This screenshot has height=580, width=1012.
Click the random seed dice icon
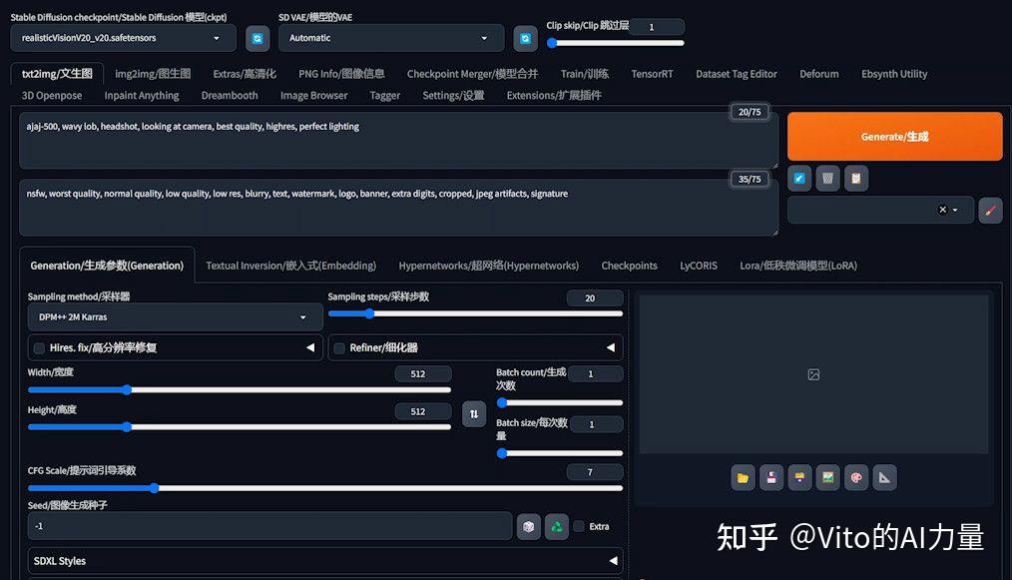click(x=528, y=526)
